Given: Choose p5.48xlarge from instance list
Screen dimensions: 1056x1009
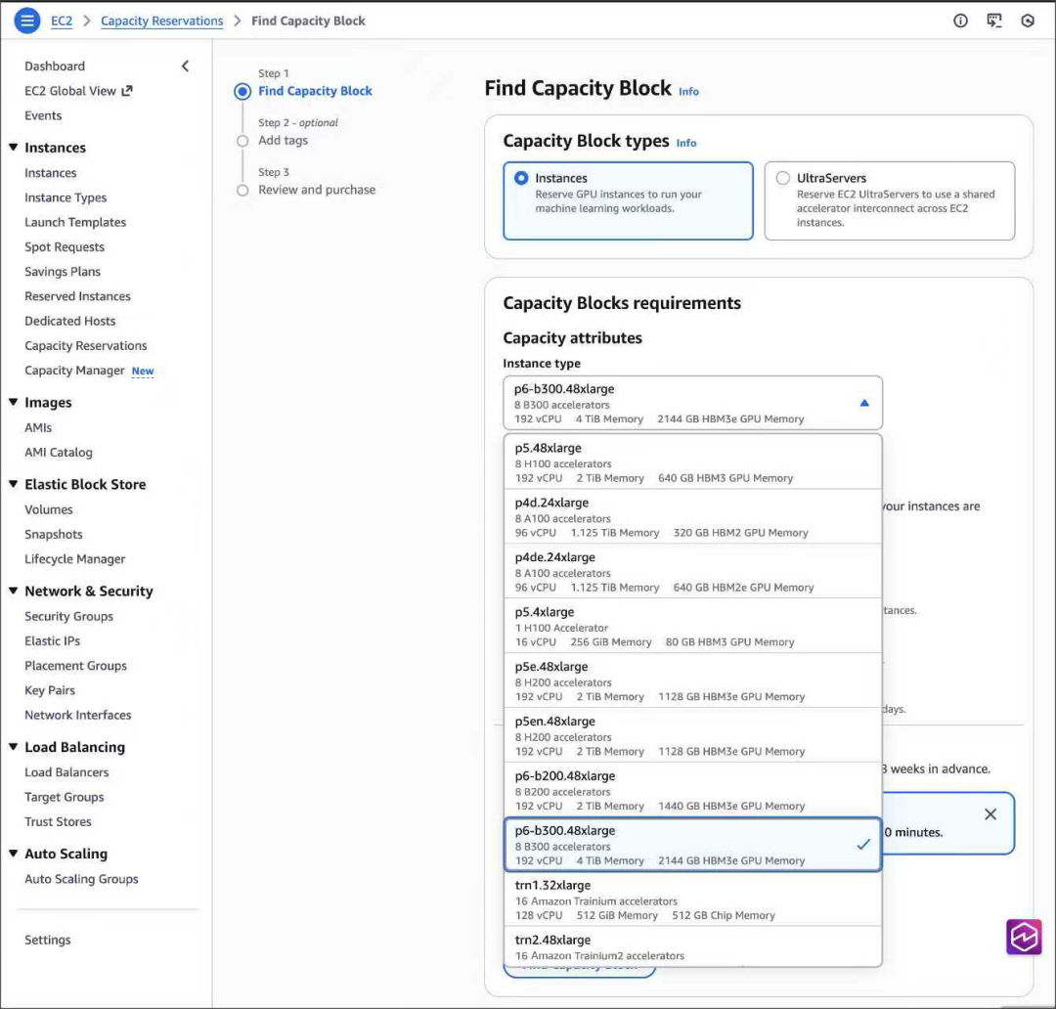Looking at the screenshot, I should (x=692, y=462).
